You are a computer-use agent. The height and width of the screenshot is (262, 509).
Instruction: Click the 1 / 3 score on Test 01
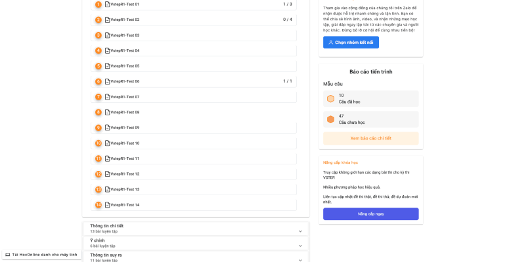288,4
